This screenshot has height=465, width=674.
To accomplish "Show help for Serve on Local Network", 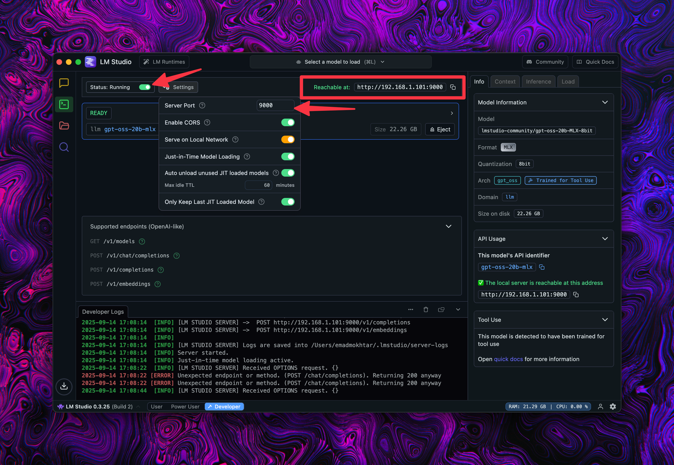I will click(x=235, y=139).
